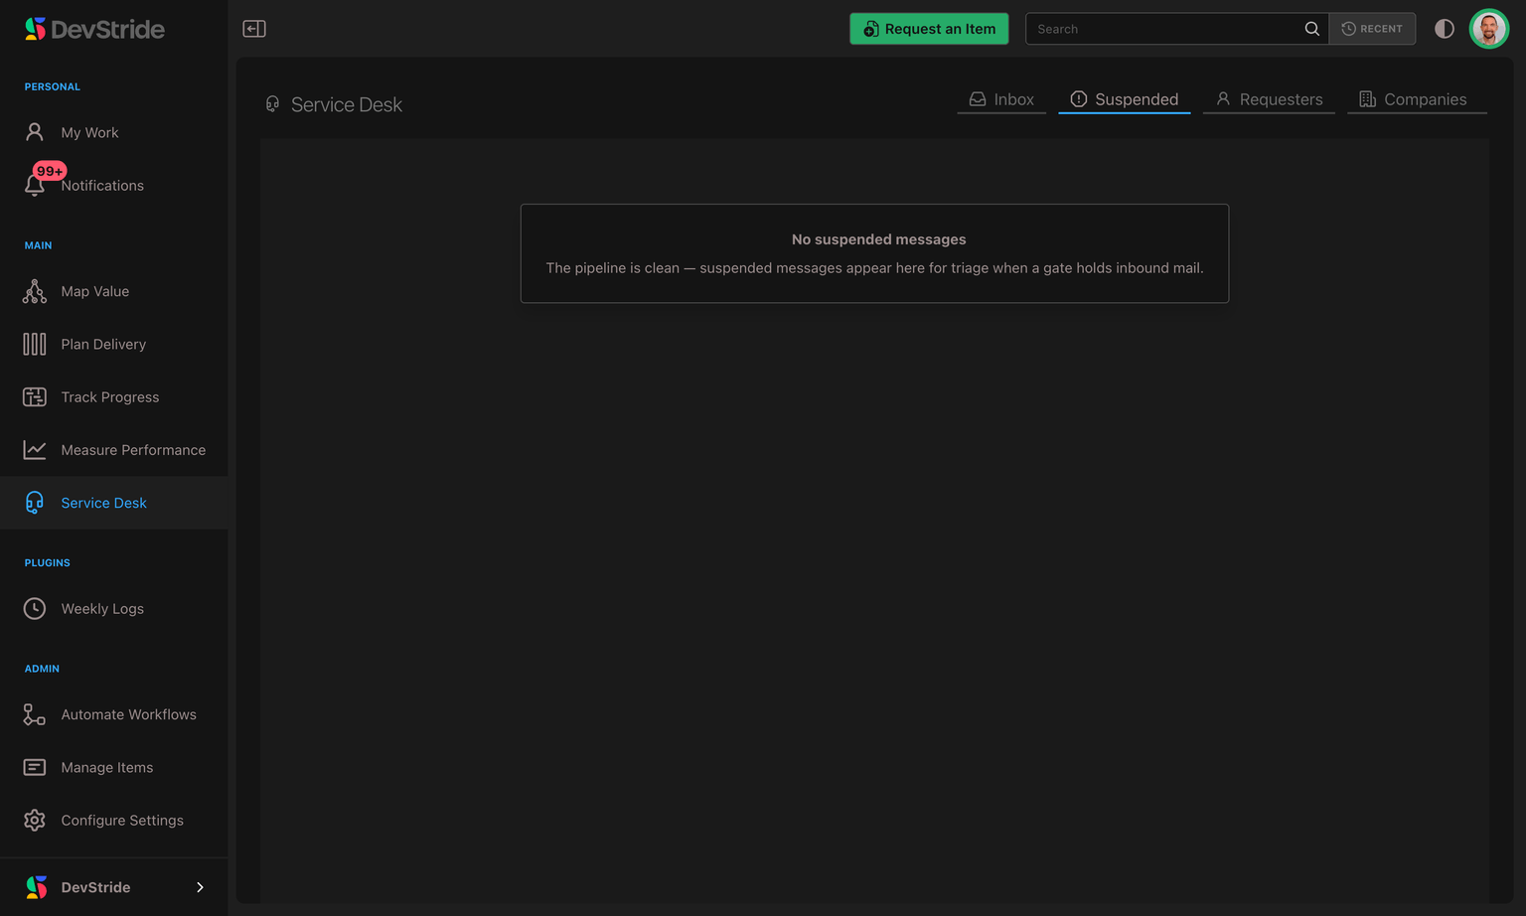
Task: Click the 99+ notifications badge
Action: (x=50, y=171)
